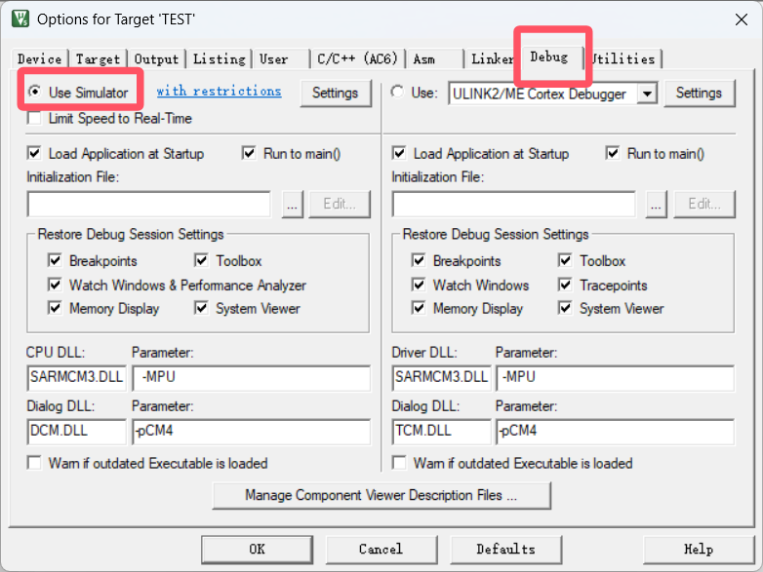The height and width of the screenshot is (572, 763).
Task: Reset with the Defaults button
Action: coord(505,550)
